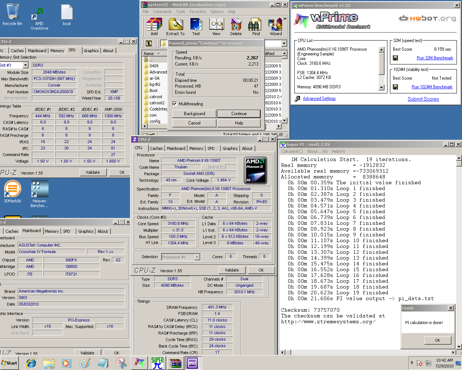Click Continue to resume the WinRAR benchmark
This screenshot has height=370, width=462.
tap(239, 114)
